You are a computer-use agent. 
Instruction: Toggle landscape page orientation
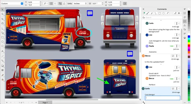pos(55,3)
